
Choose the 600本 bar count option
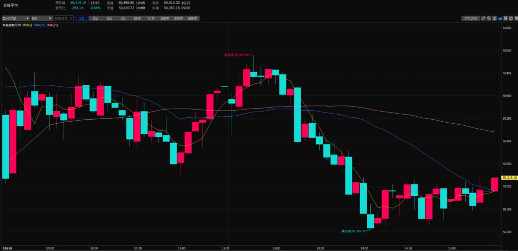click(x=192, y=18)
